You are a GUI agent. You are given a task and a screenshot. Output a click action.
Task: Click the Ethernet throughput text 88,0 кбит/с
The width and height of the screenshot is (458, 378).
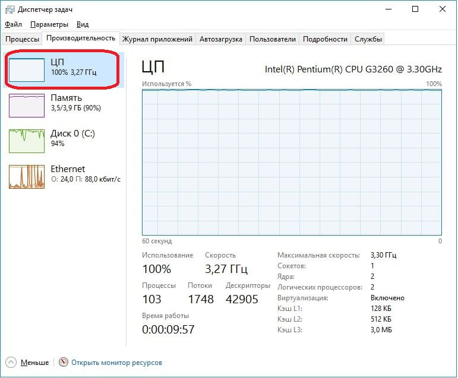103,179
